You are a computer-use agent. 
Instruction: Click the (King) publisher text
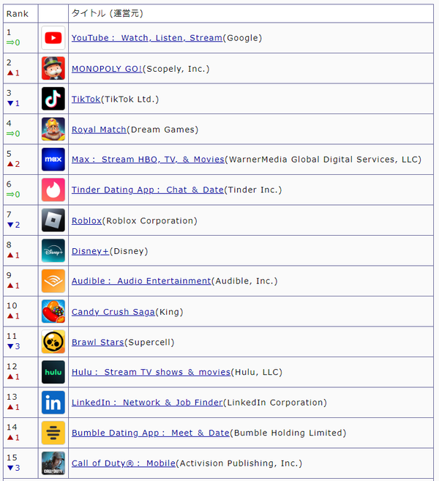[x=169, y=312]
